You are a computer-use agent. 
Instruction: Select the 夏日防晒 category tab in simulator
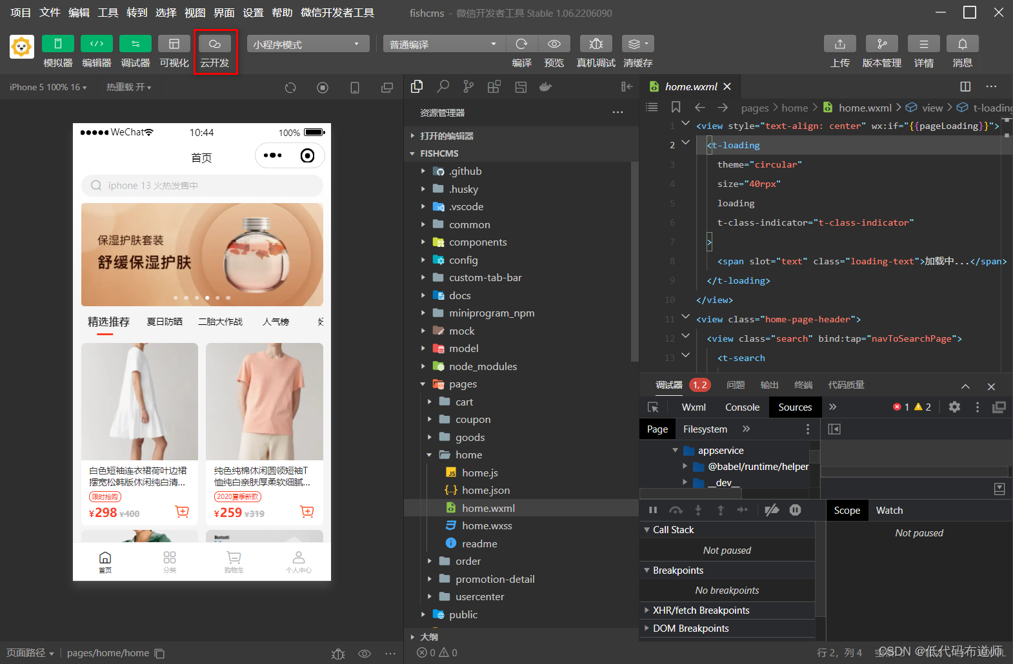(165, 322)
